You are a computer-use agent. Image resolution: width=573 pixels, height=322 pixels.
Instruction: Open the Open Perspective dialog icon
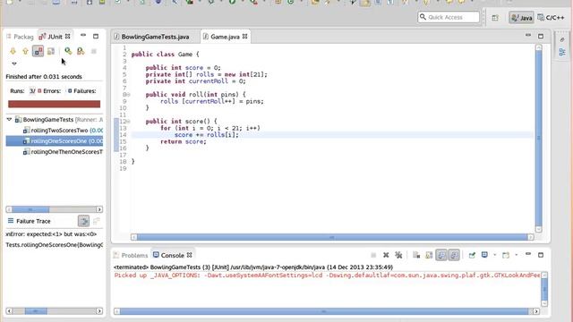coord(495,18)
